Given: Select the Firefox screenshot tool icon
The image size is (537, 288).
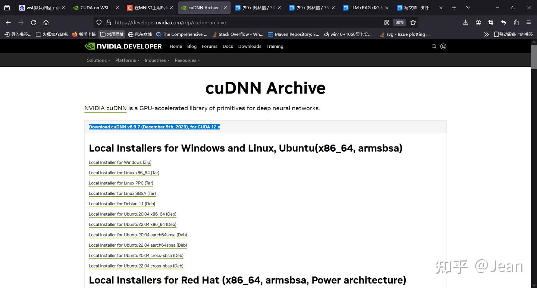Looking at the screenshot, I should pyautogui.click(x=491, y=22).
